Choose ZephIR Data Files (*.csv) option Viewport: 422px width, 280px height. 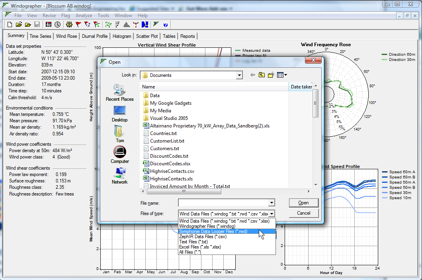pos(227,237)
